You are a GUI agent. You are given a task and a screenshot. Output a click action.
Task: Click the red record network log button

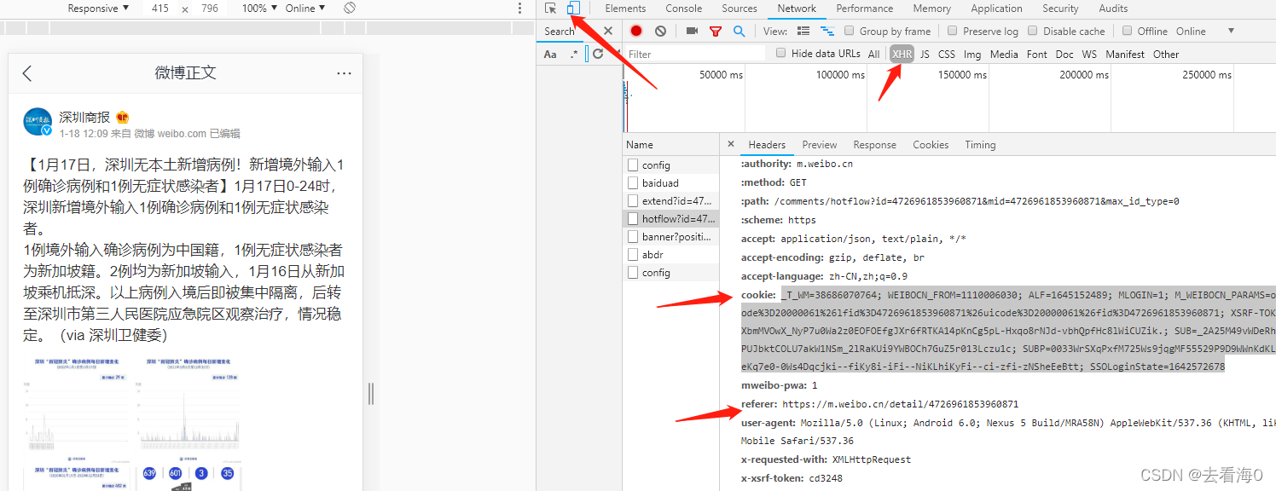click(x=636, y=32)
